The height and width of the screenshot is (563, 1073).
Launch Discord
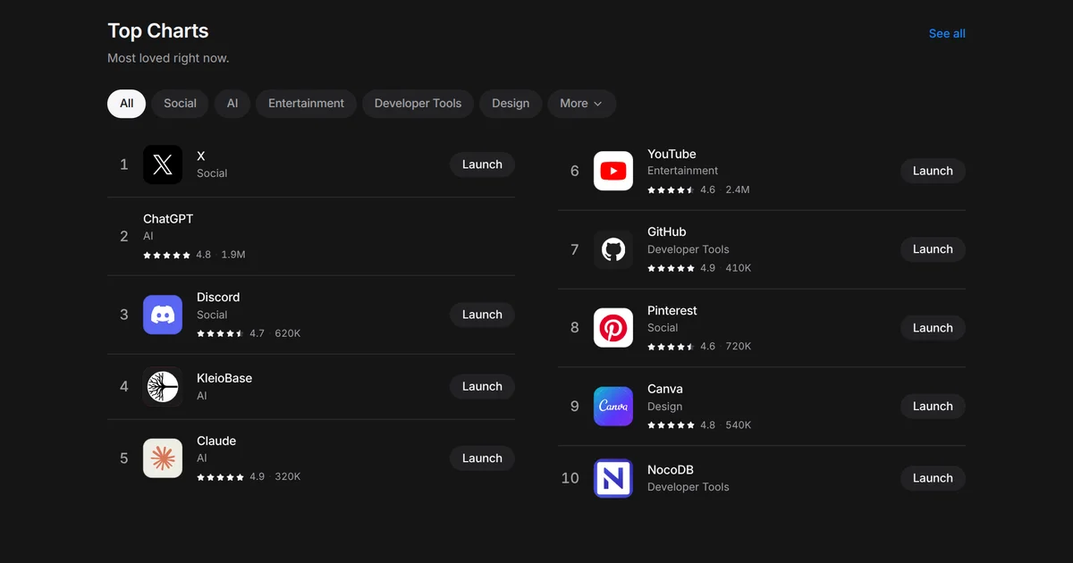point(482,315)
